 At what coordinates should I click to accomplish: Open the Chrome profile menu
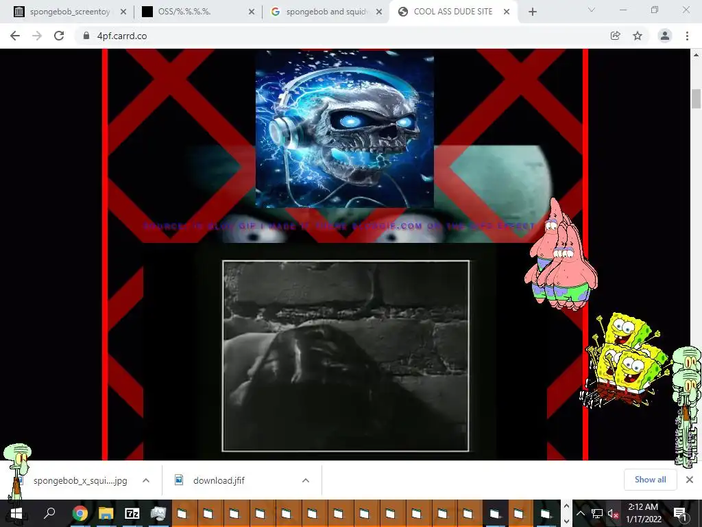coord(665,36)
